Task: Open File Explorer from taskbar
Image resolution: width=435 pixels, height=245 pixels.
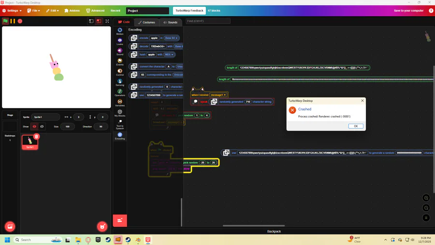Action: (x=78, y=240)
